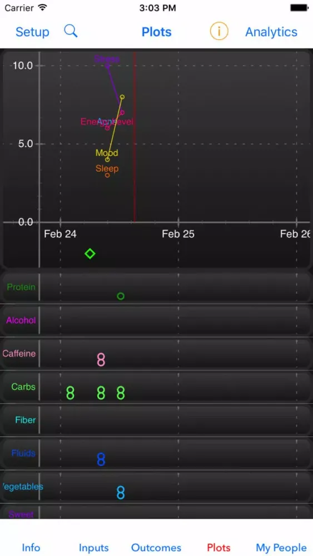Image resolution: width=313 pixels, height=556 pixels.
Task: Click the purple Stress series label
Action: pyautogui.click(x=107, y=59)
